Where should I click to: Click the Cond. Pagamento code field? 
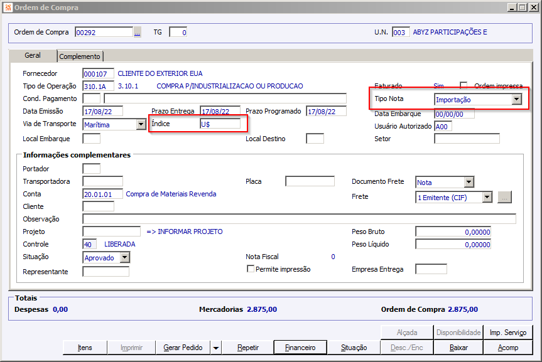(91, 98)
